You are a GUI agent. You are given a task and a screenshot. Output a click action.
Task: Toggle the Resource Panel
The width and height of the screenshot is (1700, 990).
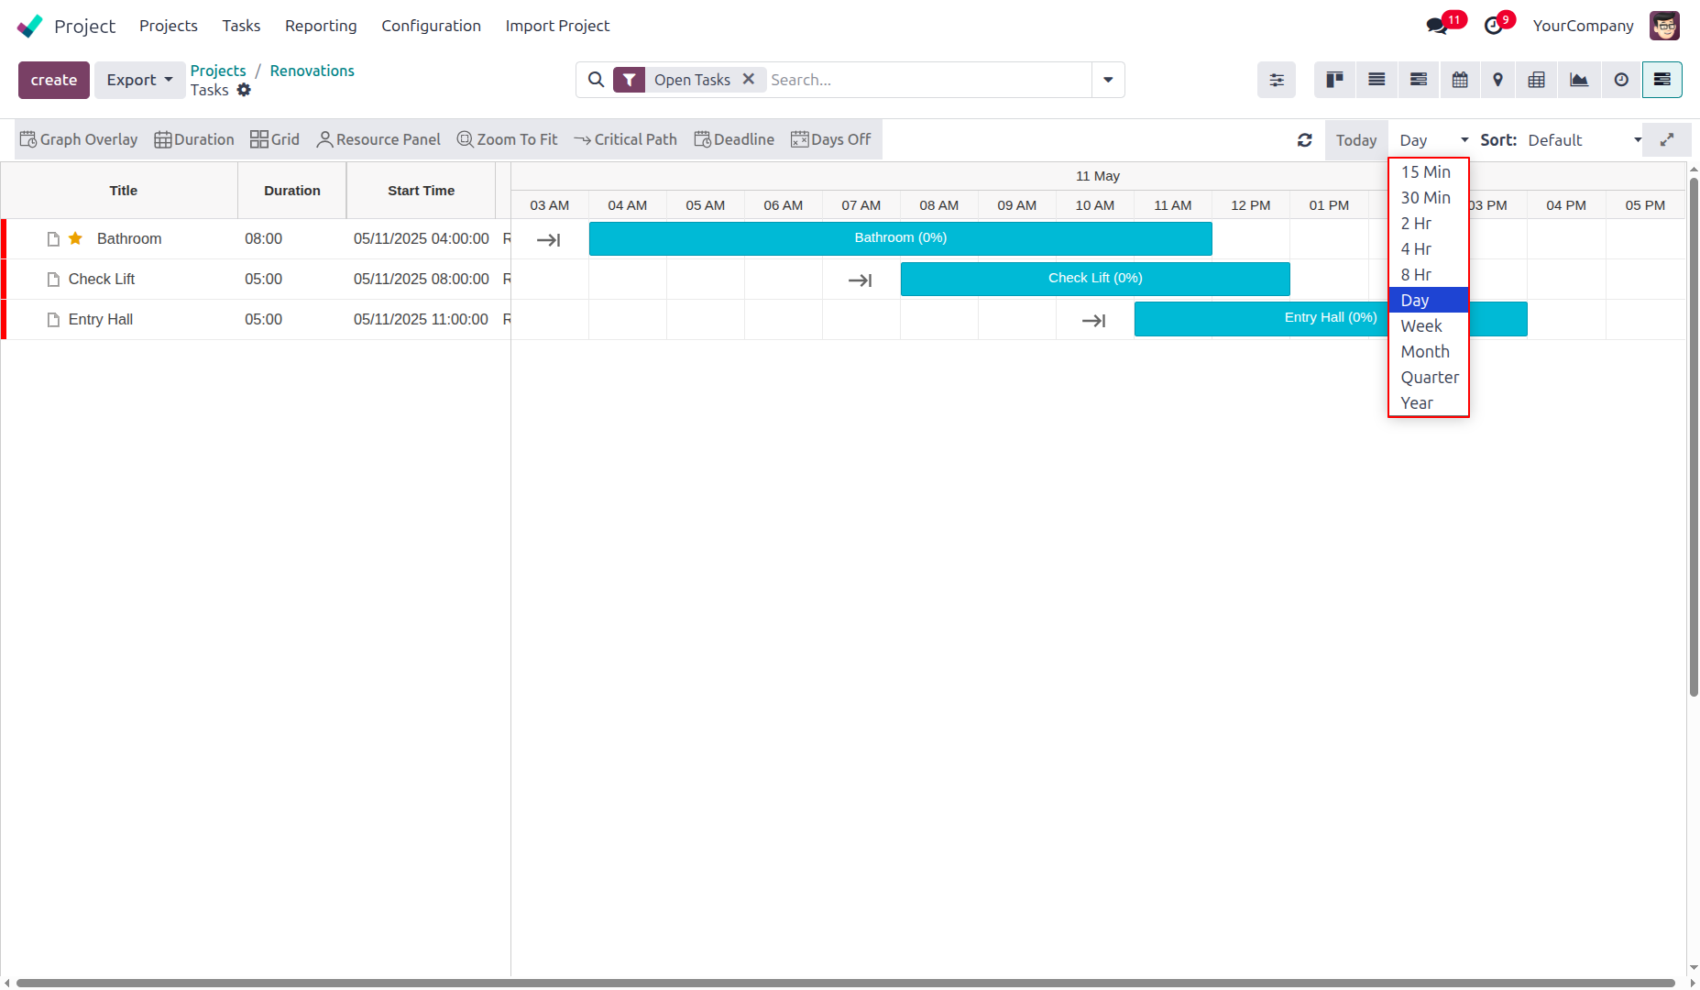click(378, 139)
